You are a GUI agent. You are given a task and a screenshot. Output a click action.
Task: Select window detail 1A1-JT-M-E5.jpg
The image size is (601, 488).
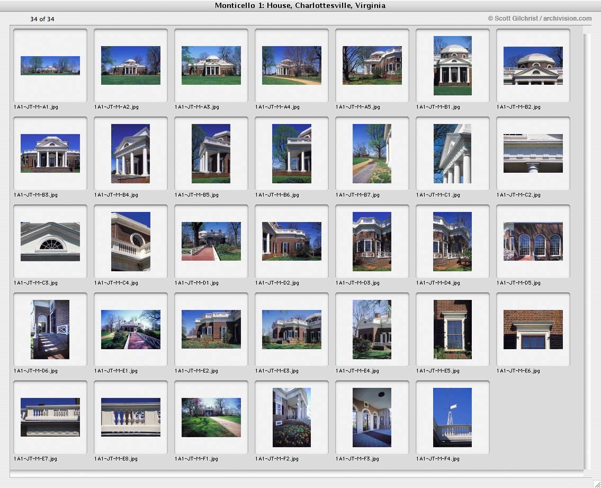click(x=453, y=330)
